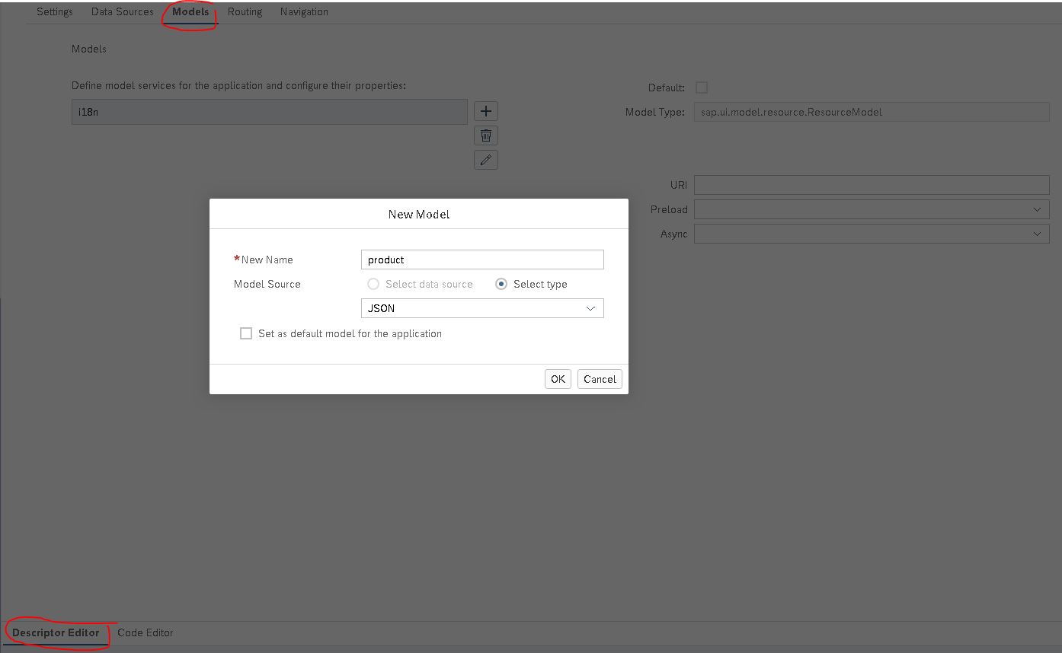
Task: Click the New Name input field
Action: click(x=482, y=260)
